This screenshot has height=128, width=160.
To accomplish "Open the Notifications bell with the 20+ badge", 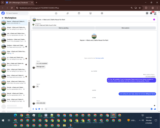I will 151,13.
